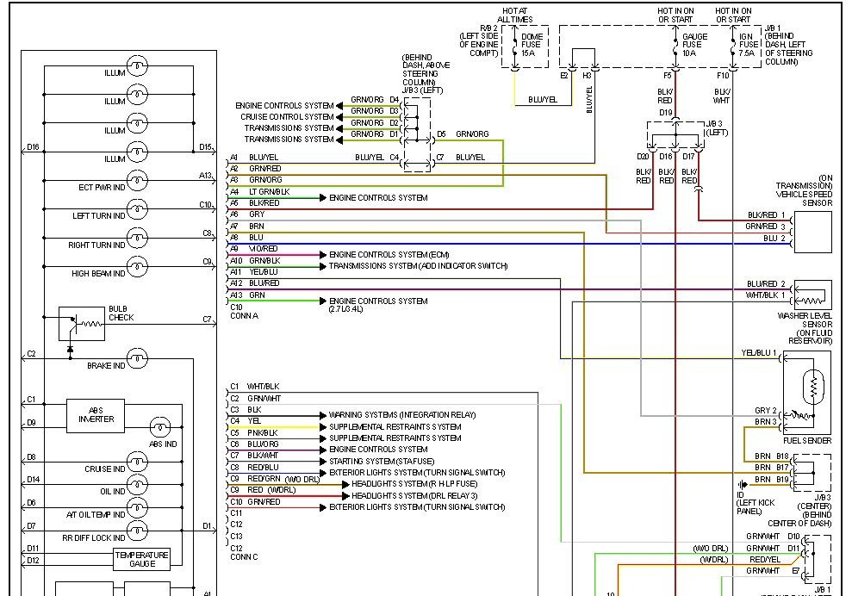This screenshot has width=852, height=596.
Task: Click the RR DIFF LOCK IND lamp symbol
Action: [x=138, y=531]
